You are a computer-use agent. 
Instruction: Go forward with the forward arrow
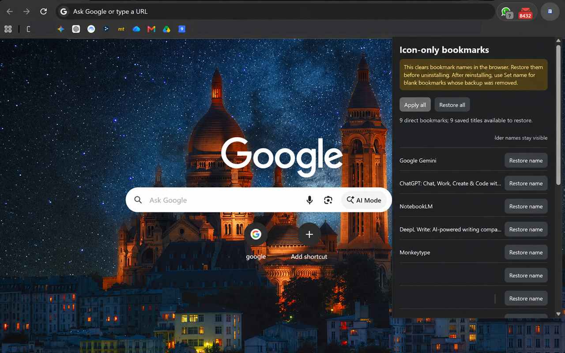[x=26, y=11]
